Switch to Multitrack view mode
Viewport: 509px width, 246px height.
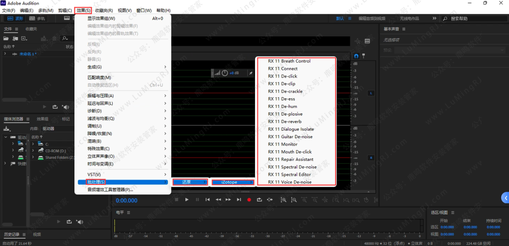tap(37, 18)
